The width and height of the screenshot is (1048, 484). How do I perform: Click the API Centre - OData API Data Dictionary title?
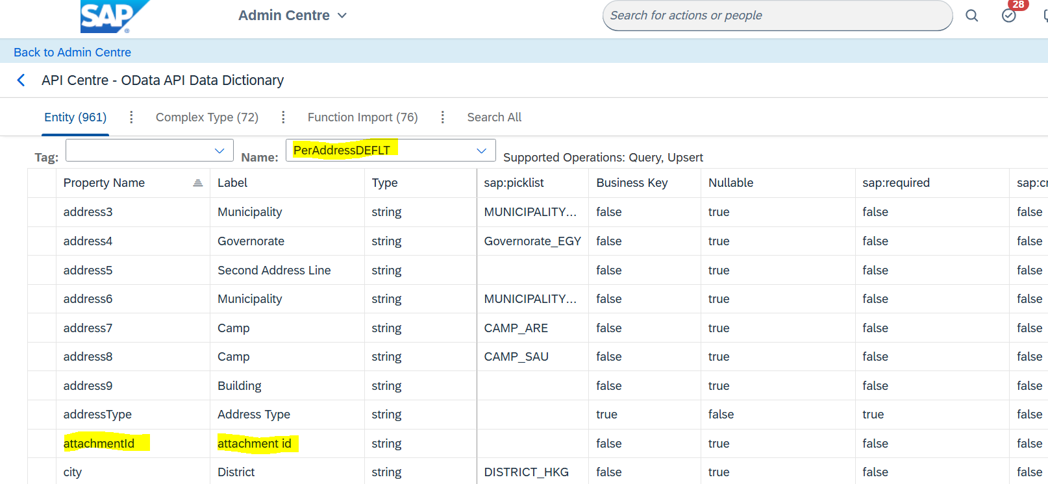pyautogui.click(x=163, y=80)
